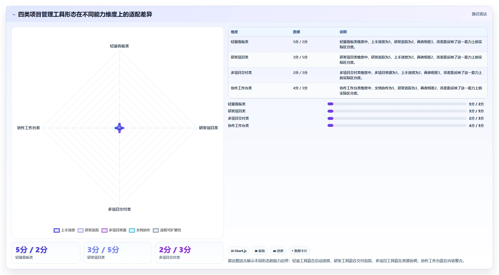Toggle the 流程可扩展性 legend series

(167, 230)
